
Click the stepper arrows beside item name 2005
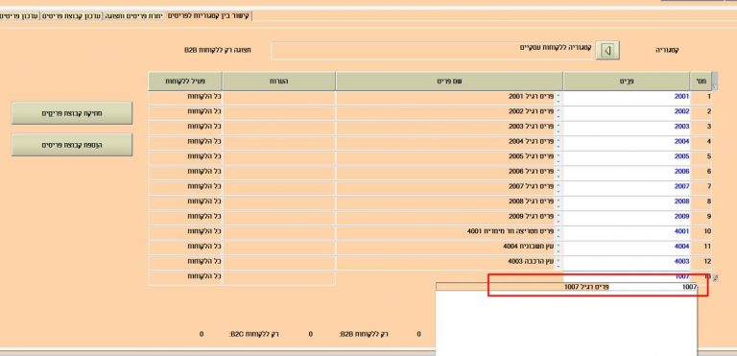coord(559,157)
